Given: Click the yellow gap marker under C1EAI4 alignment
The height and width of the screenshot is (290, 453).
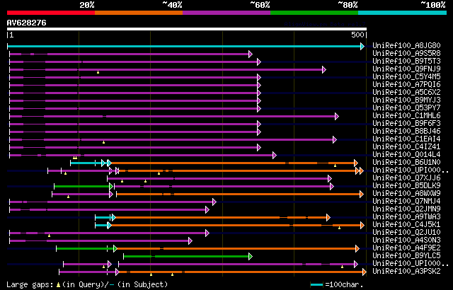Looking at the screenshot, I should (104, 142).
